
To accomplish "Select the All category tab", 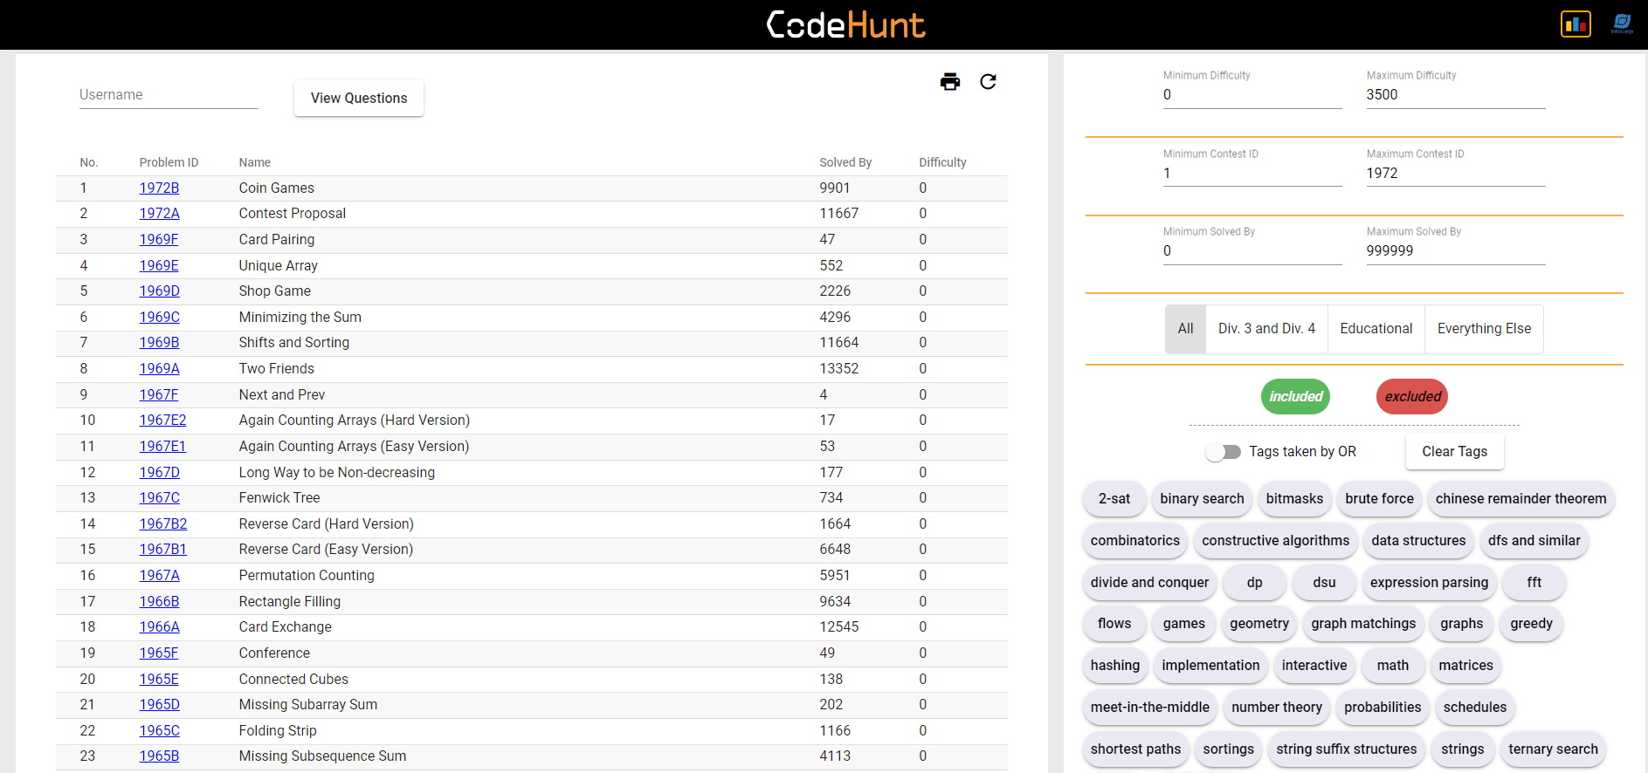I will (x=1185, y=329).
